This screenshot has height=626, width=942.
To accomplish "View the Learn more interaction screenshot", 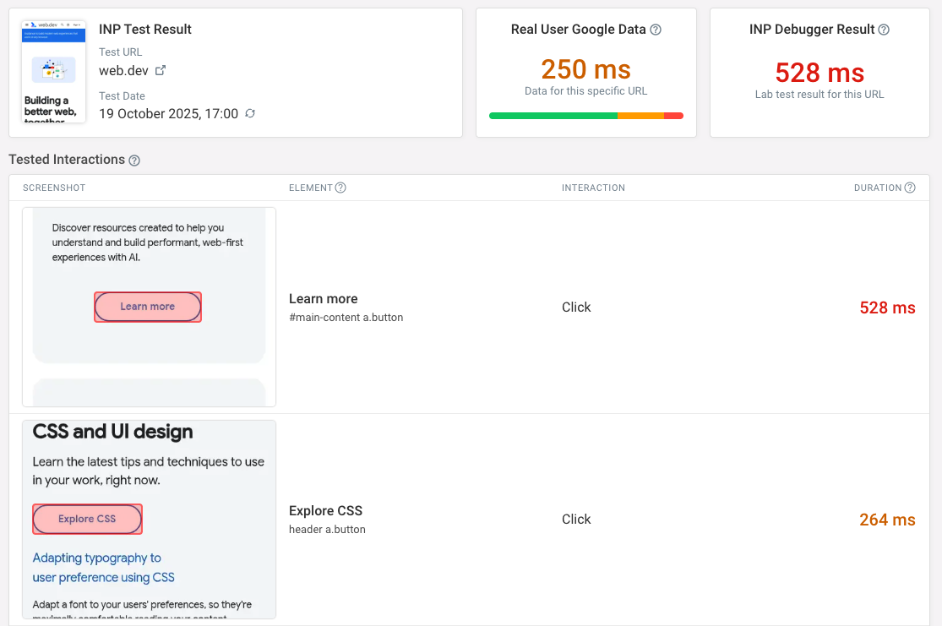I will pyautogui.click(x=149, y=307).
